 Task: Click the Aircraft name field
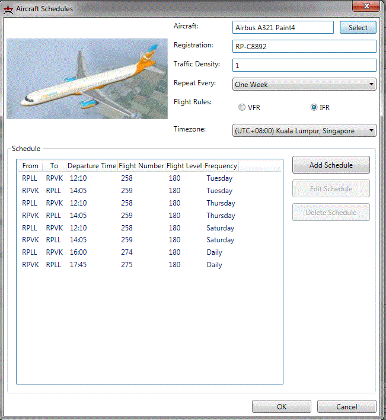pyautogui.click(x=283, y=28)
